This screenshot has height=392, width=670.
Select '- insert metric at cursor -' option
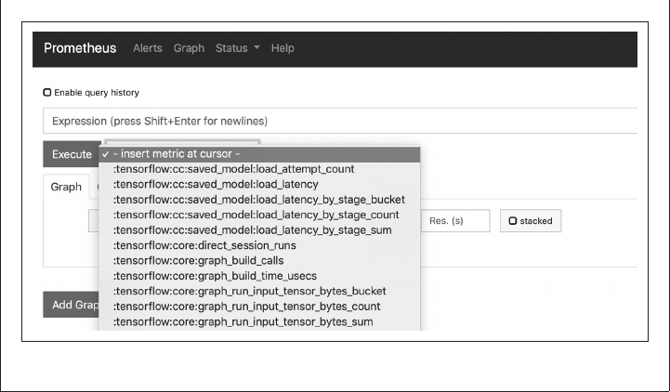coord(259,153)
